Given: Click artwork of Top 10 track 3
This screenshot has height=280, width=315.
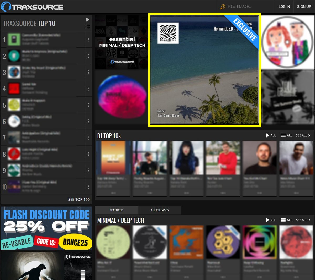Looking at the screenshot, I should tap(14, 72).
